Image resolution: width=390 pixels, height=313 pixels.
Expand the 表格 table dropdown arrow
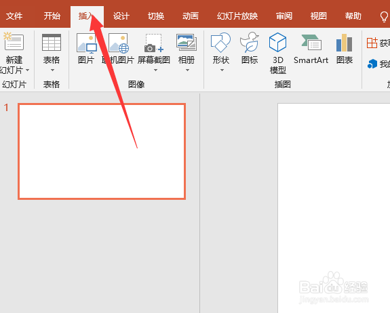pos(52,70)
